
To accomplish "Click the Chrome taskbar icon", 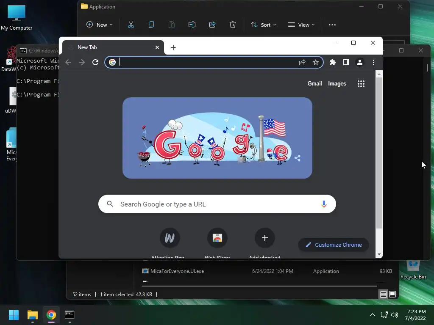I will pos(51,315).
